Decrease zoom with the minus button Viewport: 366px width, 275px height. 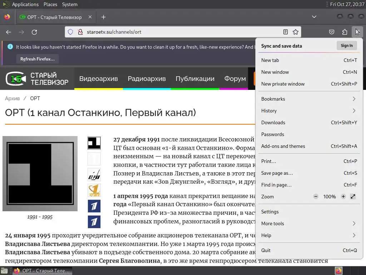(316, 197)
